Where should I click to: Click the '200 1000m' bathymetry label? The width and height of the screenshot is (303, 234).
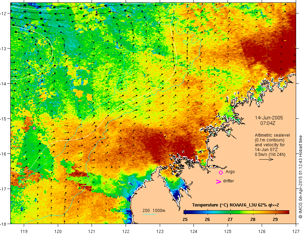pyautogui.click(x=154, y=210)
